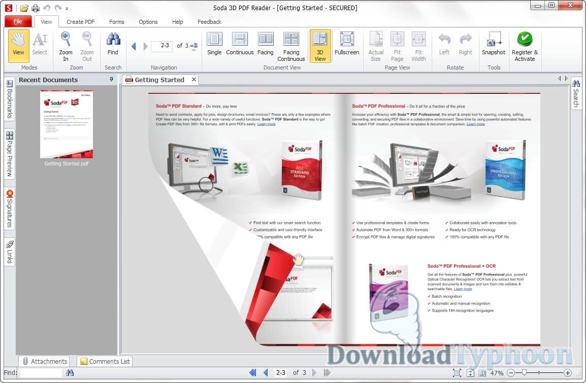Viewport: 586px width, 383px height.
Task: Go to previous page in ribbon Navigation
Action: point(134,46)
